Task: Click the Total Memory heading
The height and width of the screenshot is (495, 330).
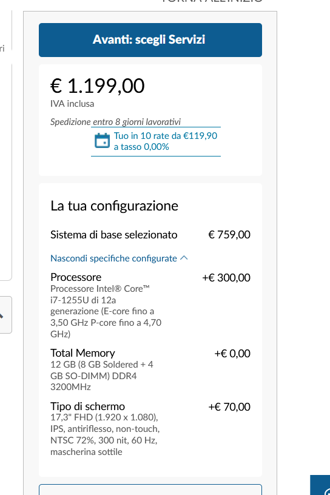Action: (x=82, y=352)
